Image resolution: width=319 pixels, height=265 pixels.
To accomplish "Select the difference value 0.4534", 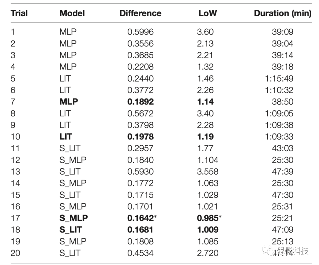I will pyautogui.click(x=140, y=253).
